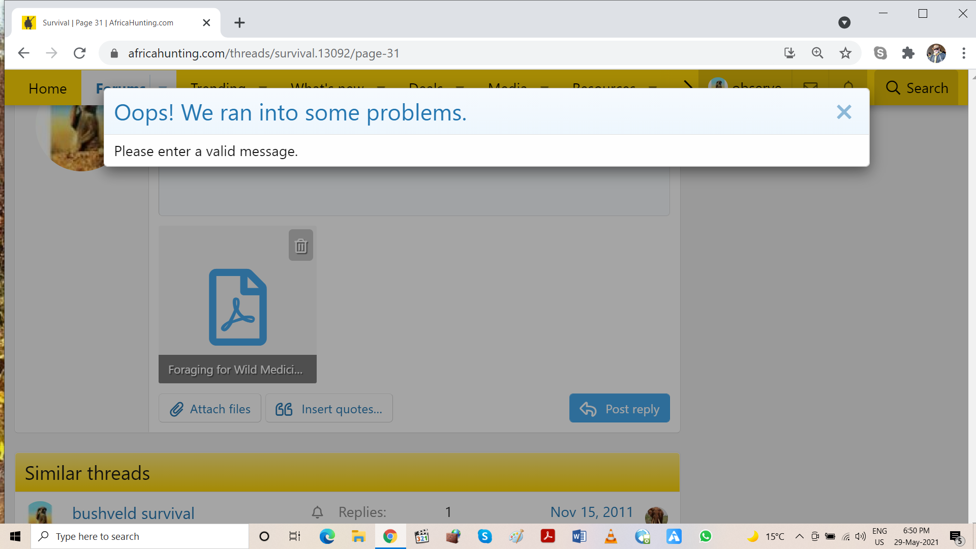Screen dimensions: 976x549
Task: Open the Home nav tab
Action: 47,88
